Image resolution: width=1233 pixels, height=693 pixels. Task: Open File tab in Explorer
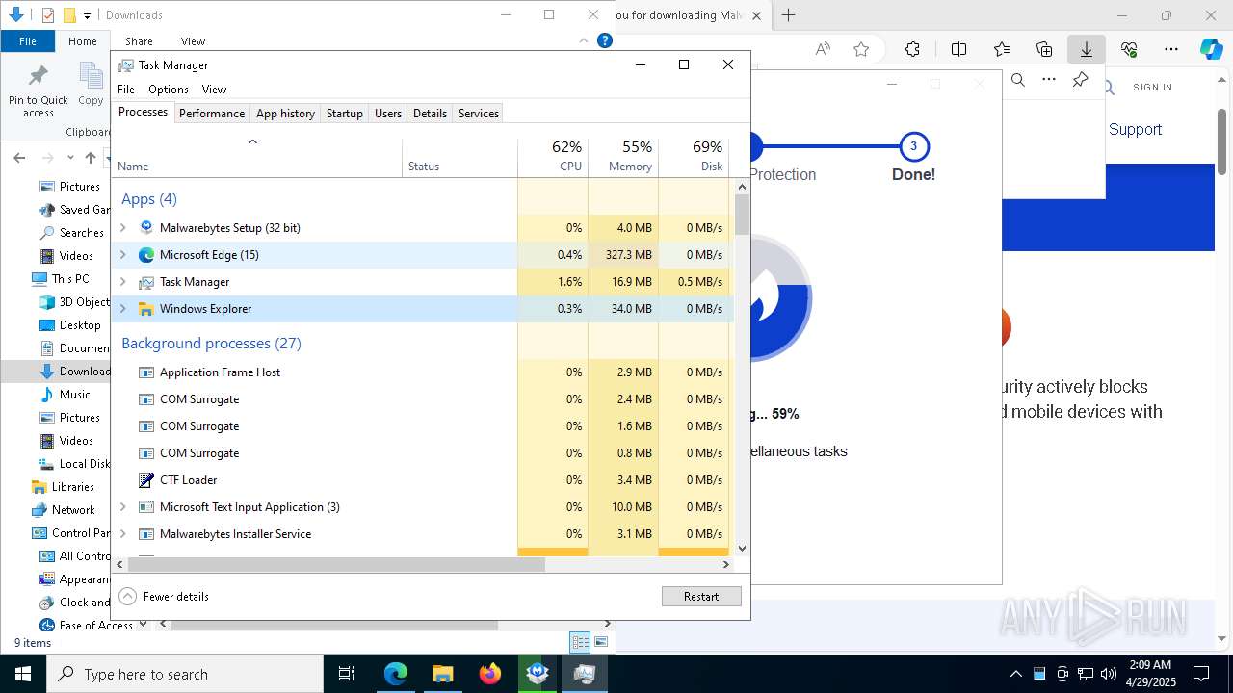28,41
